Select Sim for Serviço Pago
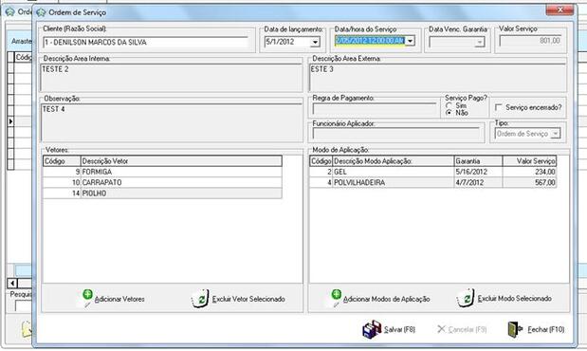 (x=449, y=105)
